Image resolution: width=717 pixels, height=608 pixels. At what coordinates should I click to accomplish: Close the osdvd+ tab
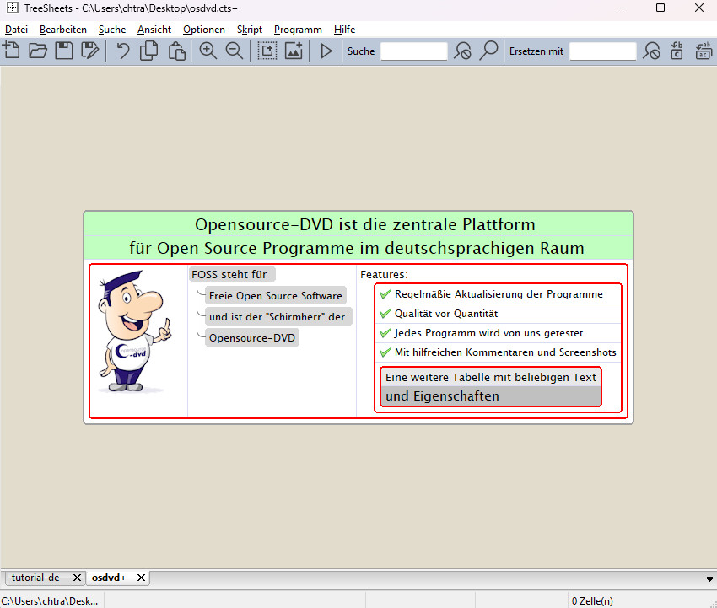click(x=142, y=578)
